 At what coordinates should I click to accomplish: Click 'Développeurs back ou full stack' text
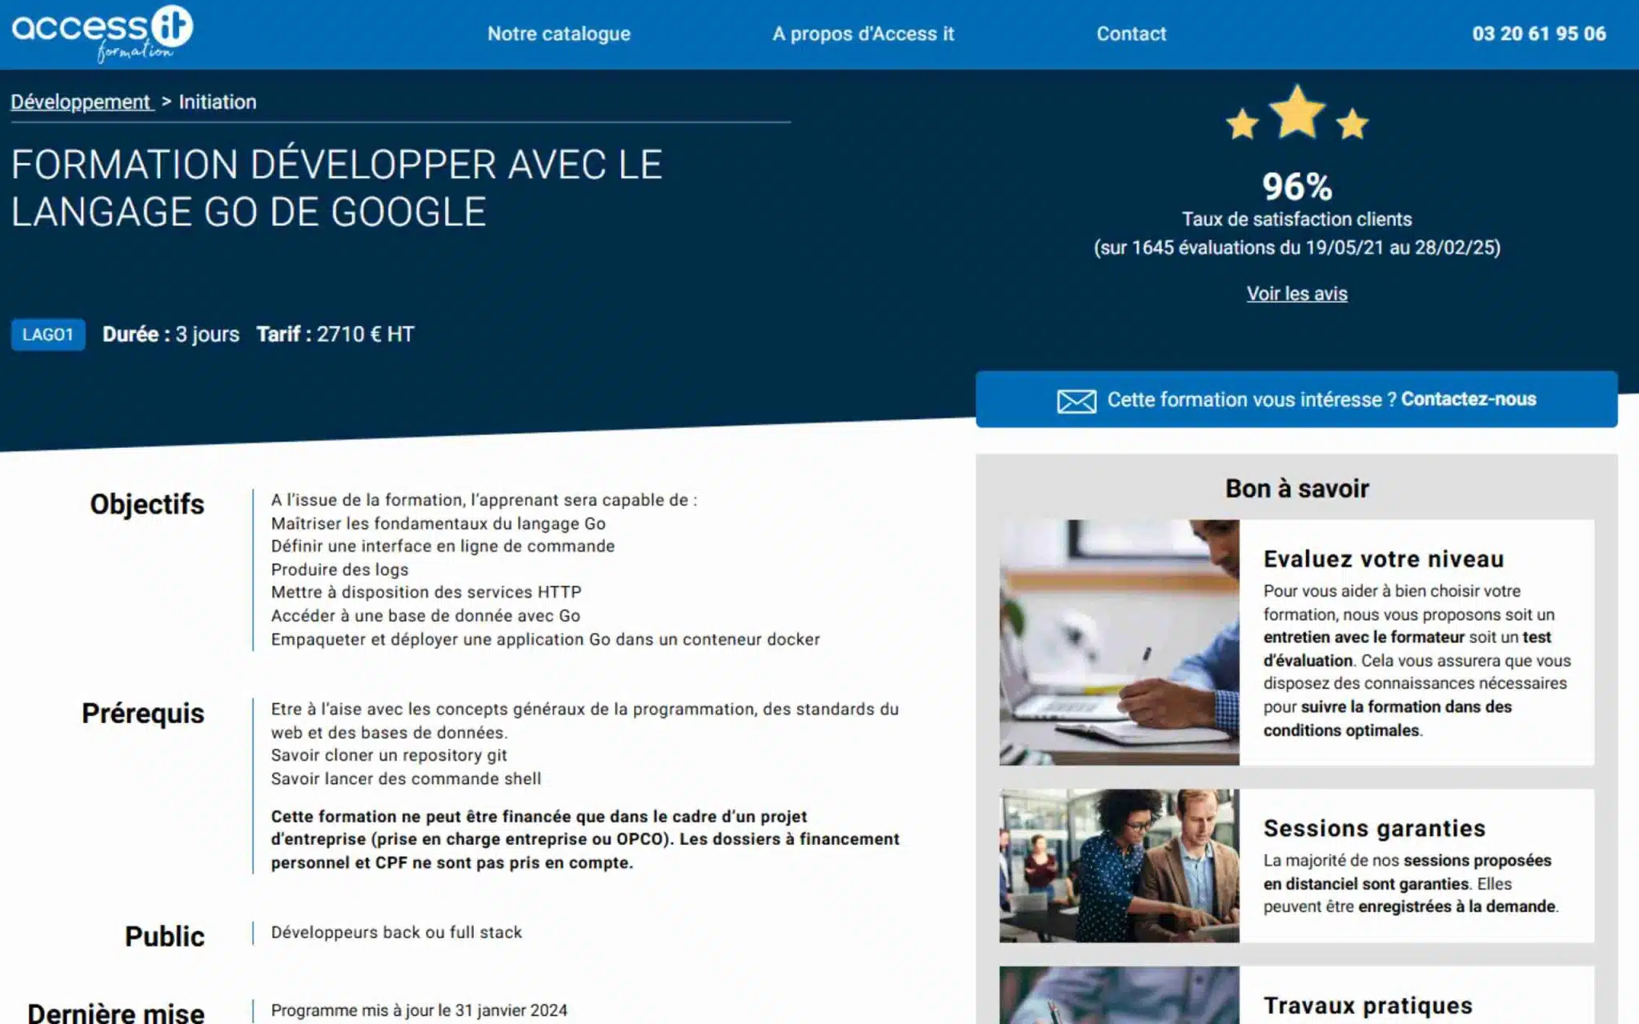tap(396, 932)
